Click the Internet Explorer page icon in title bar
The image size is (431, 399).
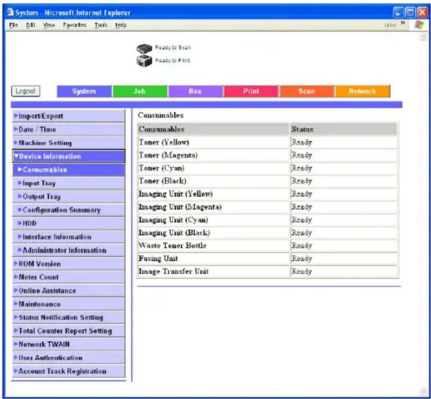[10, 12]
